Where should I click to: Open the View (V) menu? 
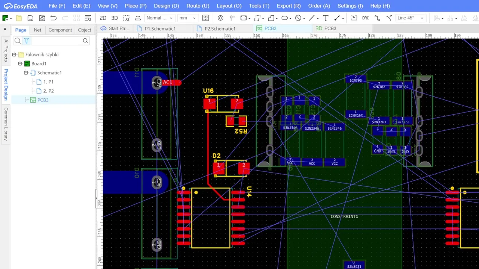[x=107, y=6]
